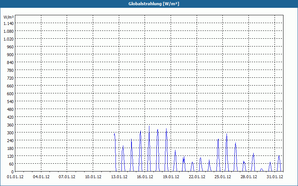Click the 240 y-axis value

coord(10,141)
